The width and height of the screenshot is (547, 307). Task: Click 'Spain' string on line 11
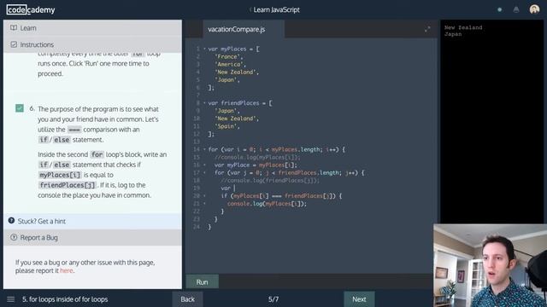[226, 126]
